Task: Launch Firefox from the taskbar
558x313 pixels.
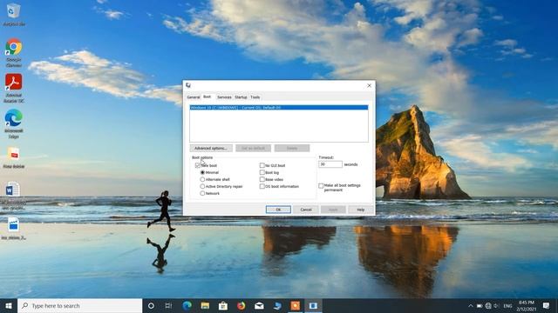Action: pyautogui.click(x=241, y=305)
